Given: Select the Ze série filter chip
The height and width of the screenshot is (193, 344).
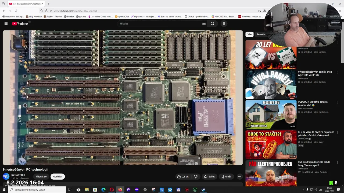Looking at the screenshot, I should point(261,34).
